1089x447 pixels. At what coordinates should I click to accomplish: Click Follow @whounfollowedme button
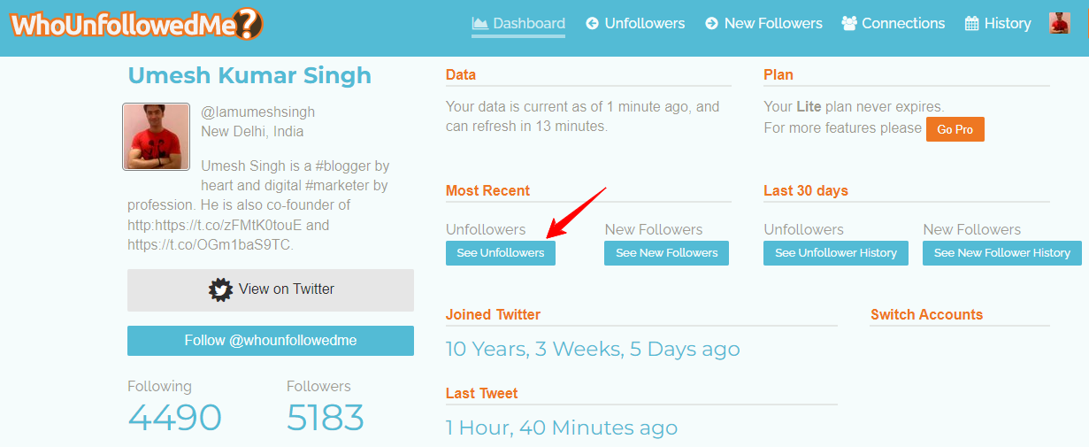pos(271,341)
